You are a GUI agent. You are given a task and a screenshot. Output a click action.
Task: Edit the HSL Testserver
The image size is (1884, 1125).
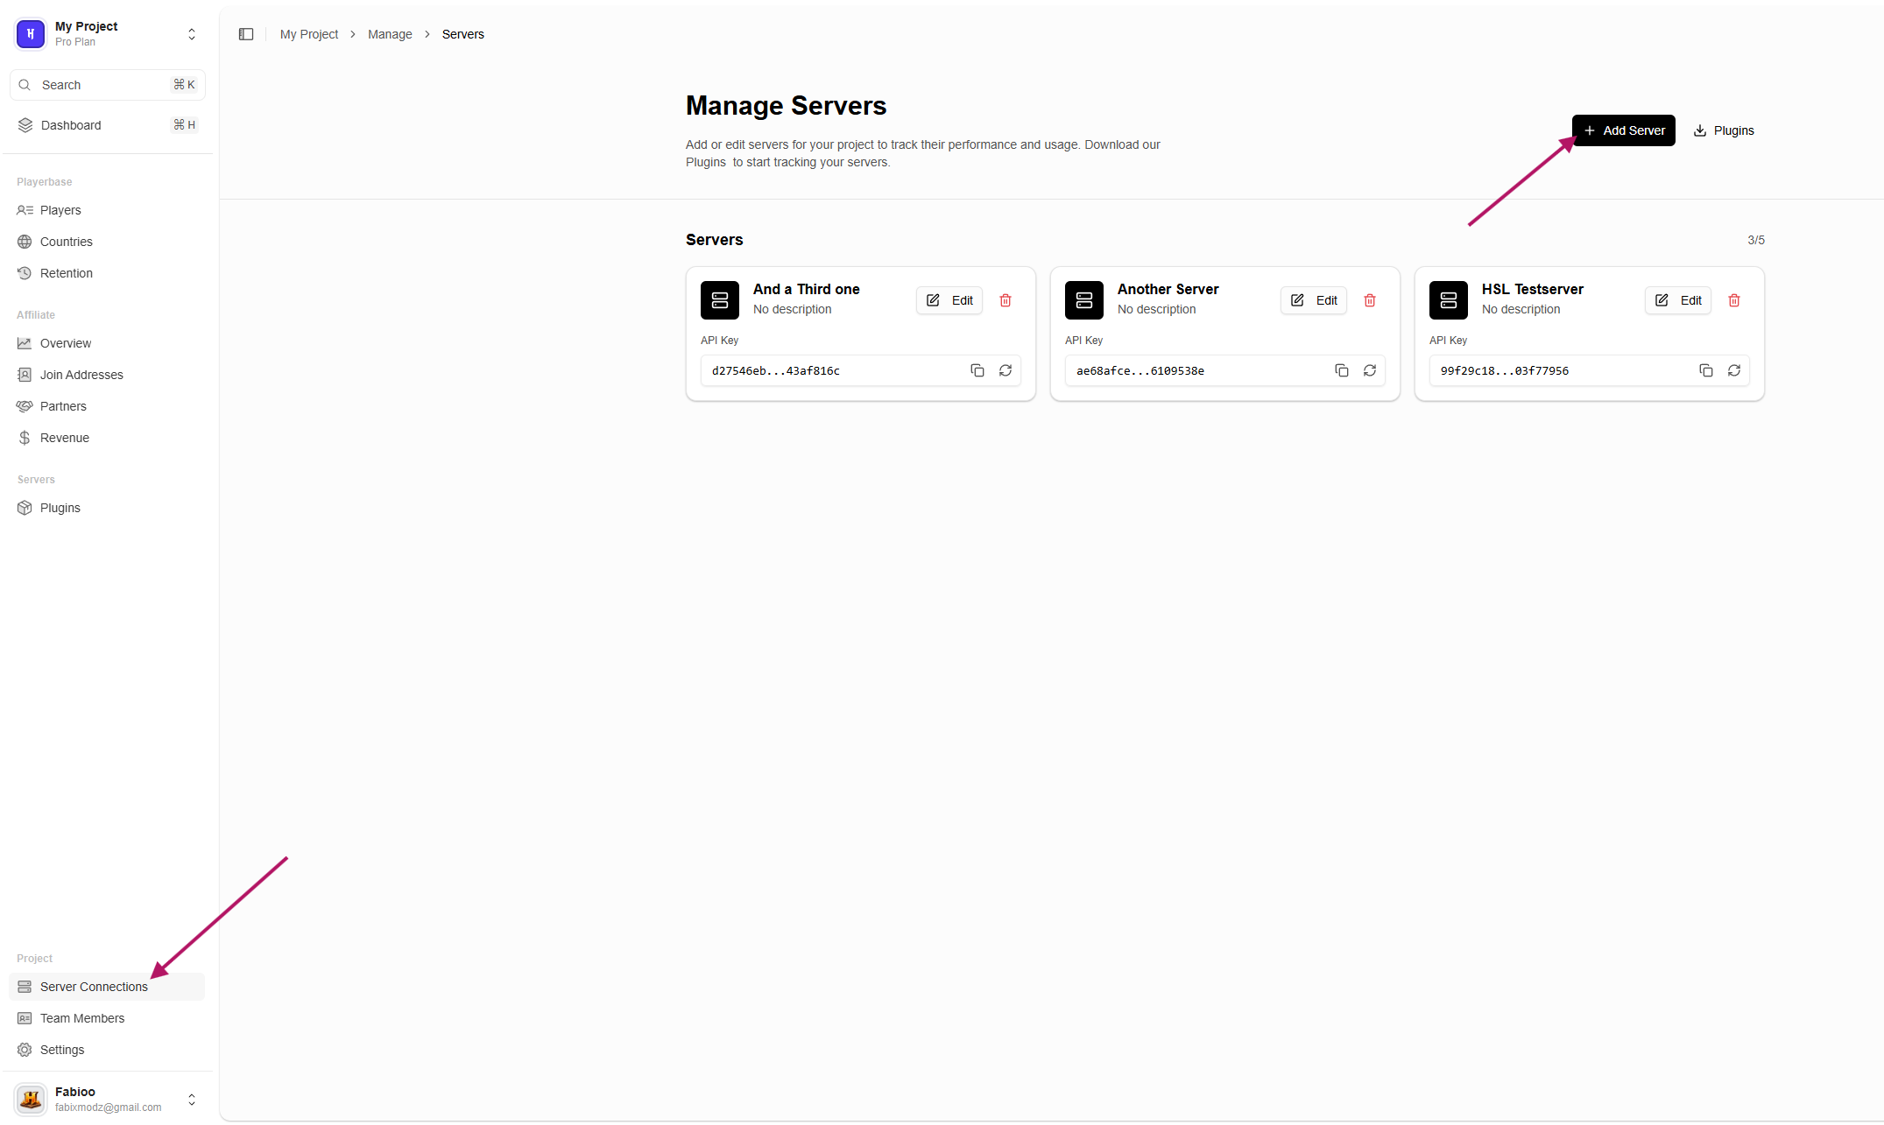tap(1677, 300)
